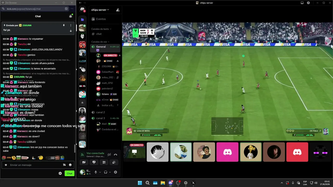Open X app from the taskbar
333x187 pixels.
tap(193, 183)
